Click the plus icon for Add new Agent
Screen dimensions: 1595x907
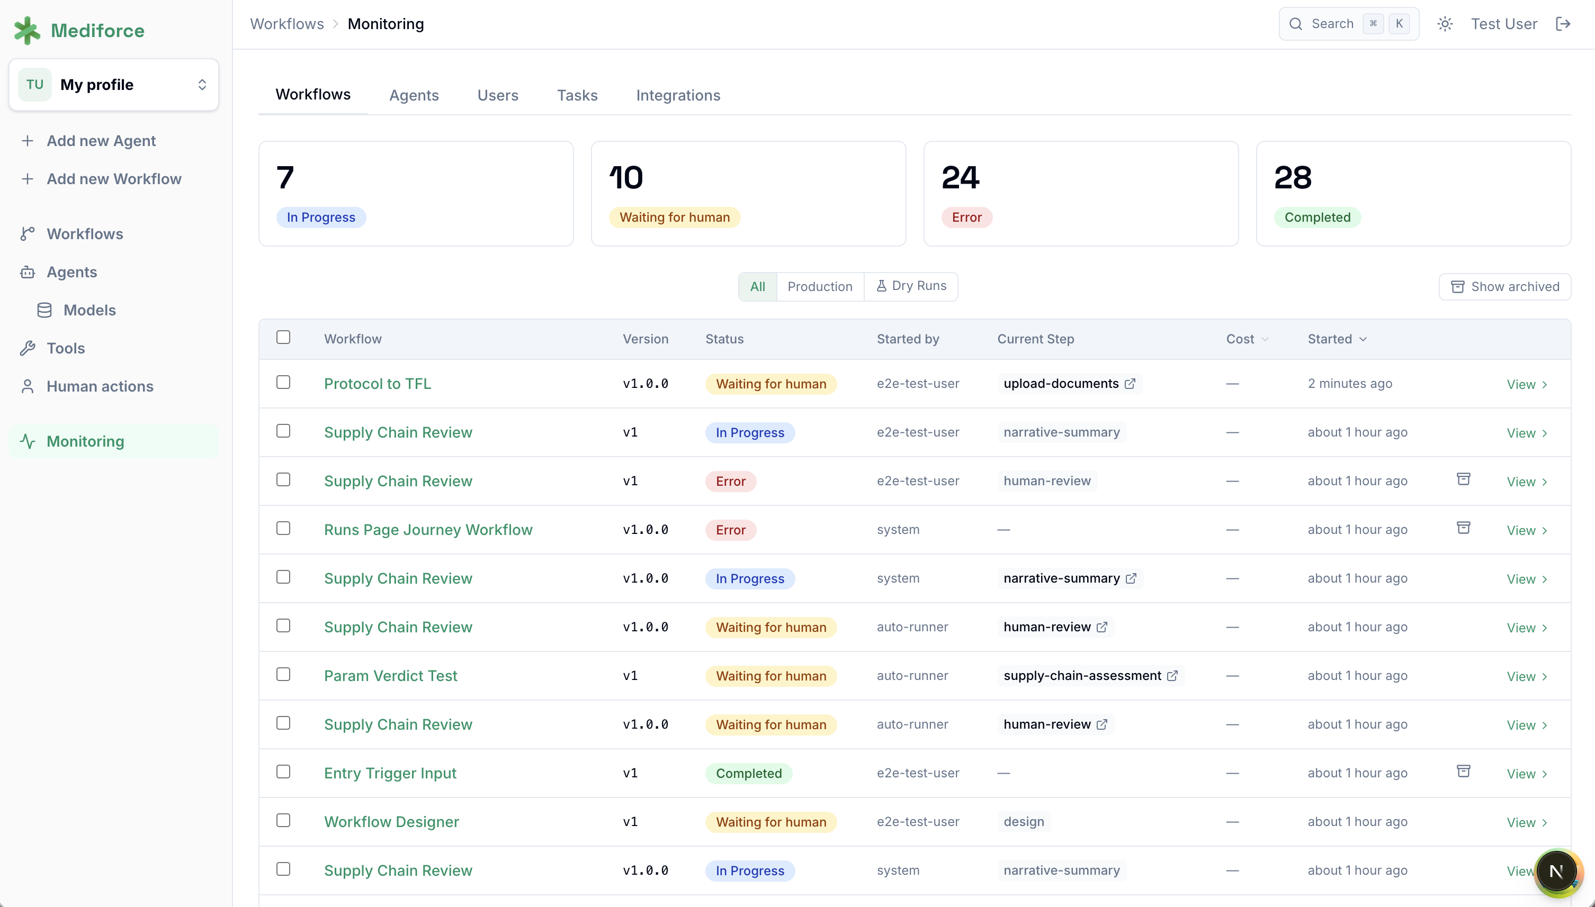(x=28, y=141)
